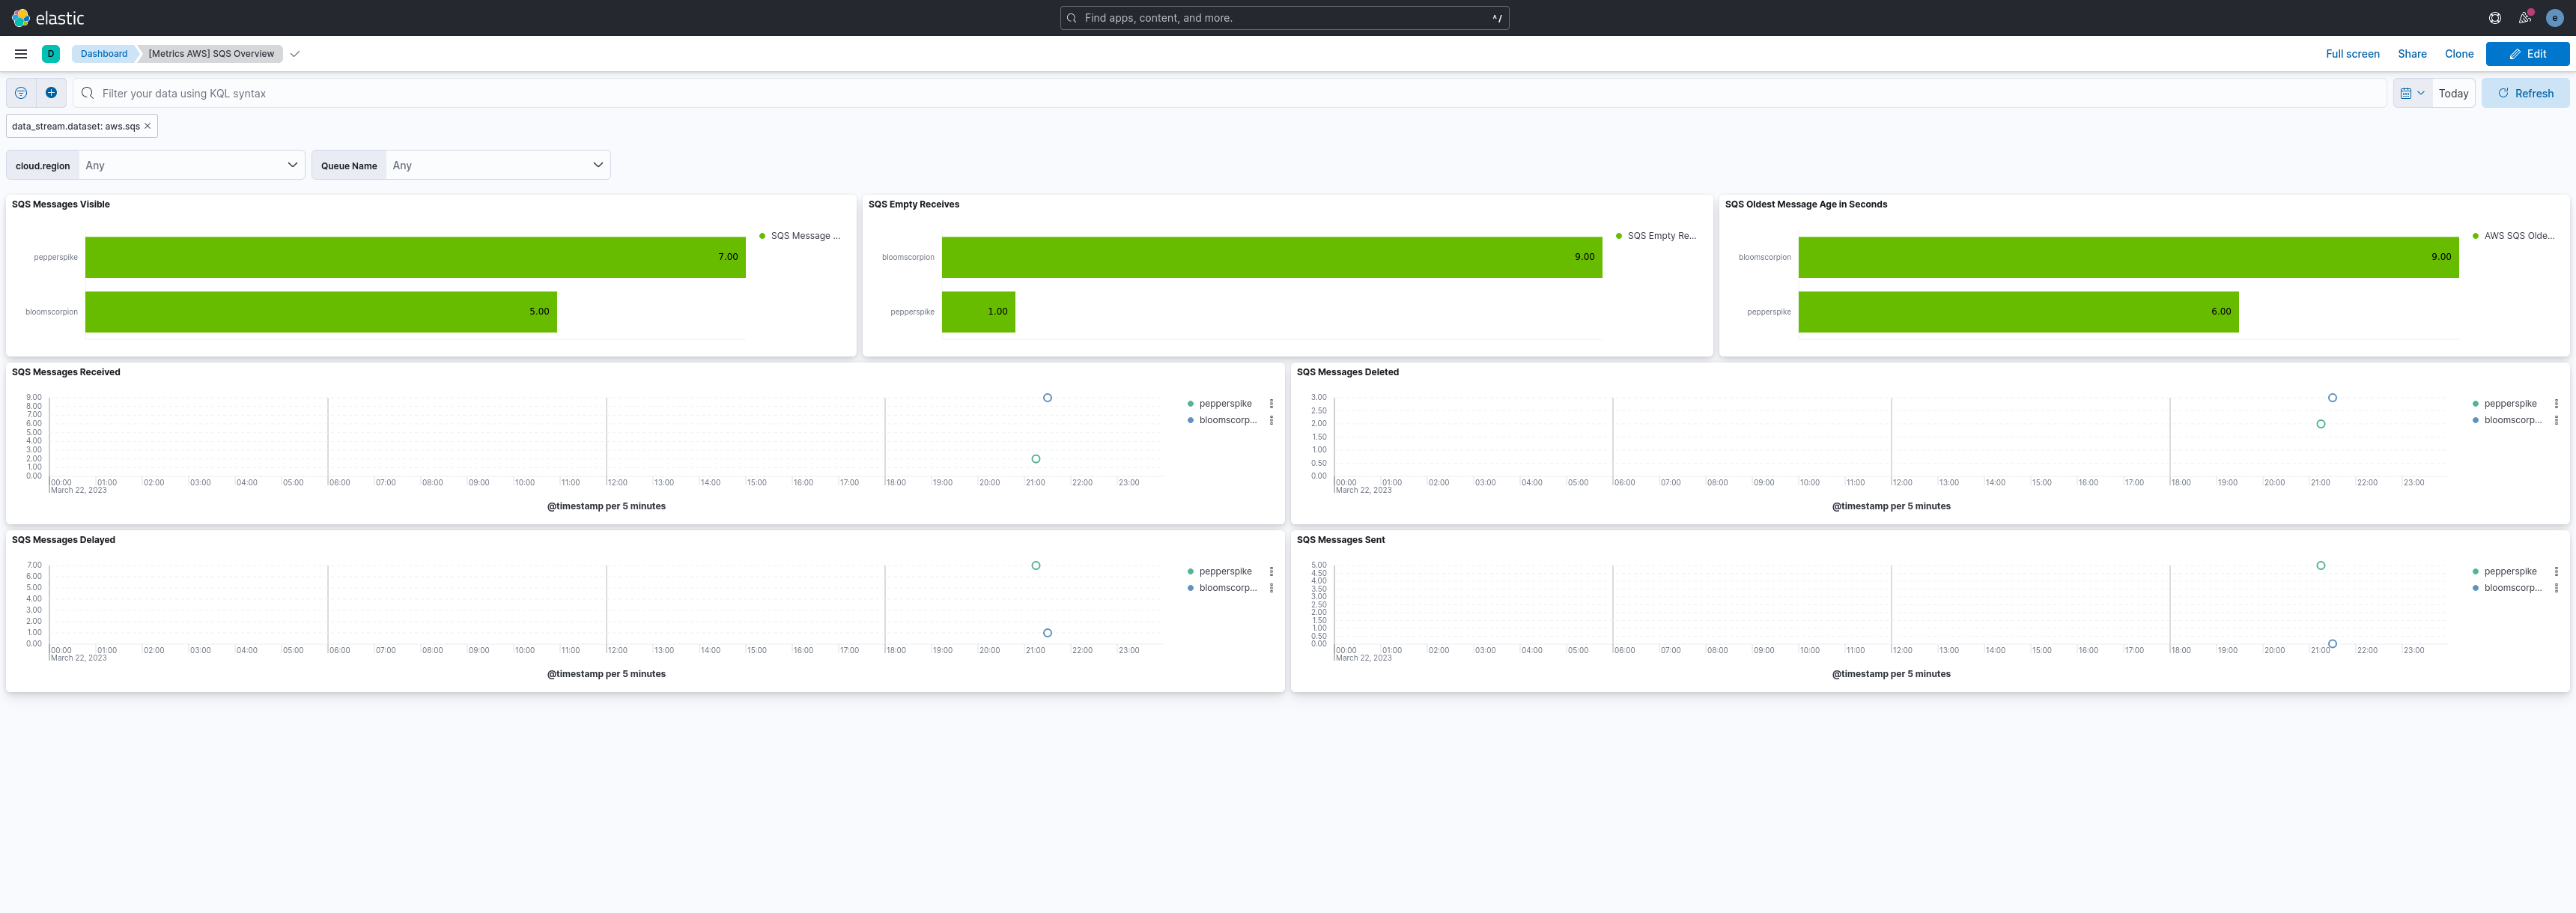The height and width of the screenshot is (913, 2576).
Task: Open the help menu icon
Action: 2495,18
